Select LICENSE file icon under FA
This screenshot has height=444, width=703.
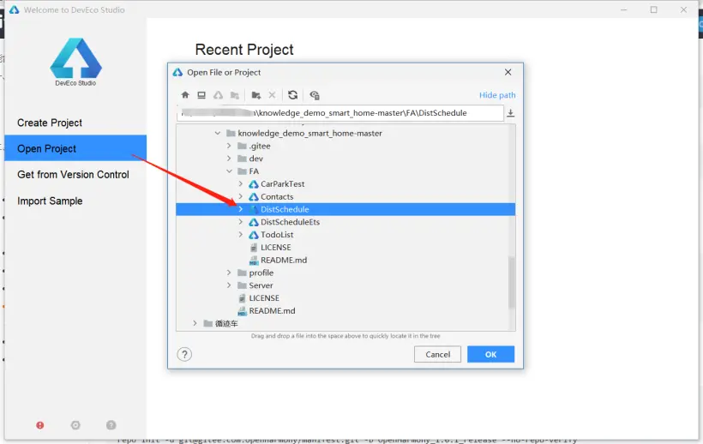point(254,248)
